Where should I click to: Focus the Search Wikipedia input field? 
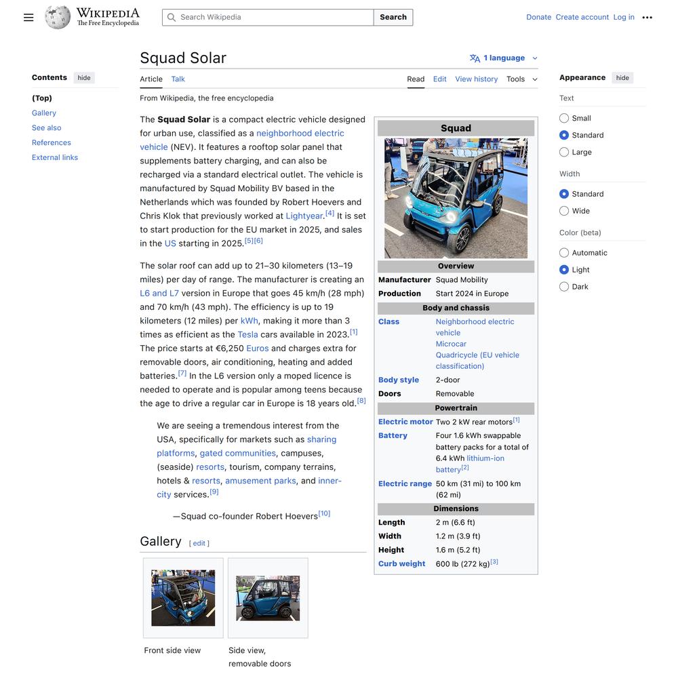[x=268, y=18]
